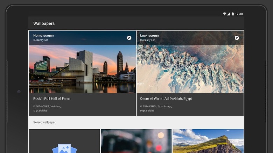
Task: Tap the battery icon in status bar
Action: tap(232, 14)
